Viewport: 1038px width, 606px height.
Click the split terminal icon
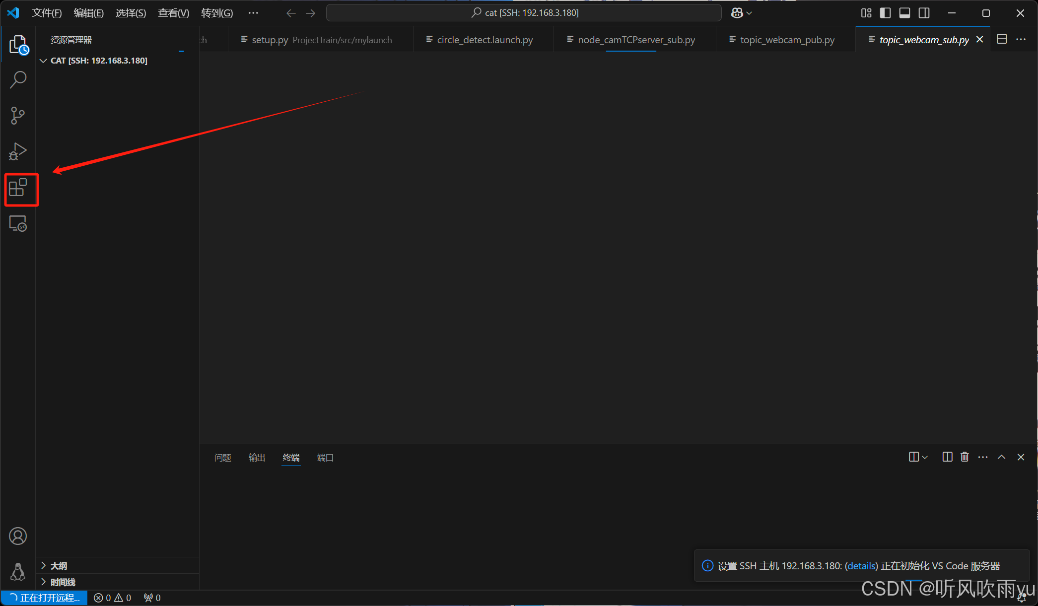point(947,457)
